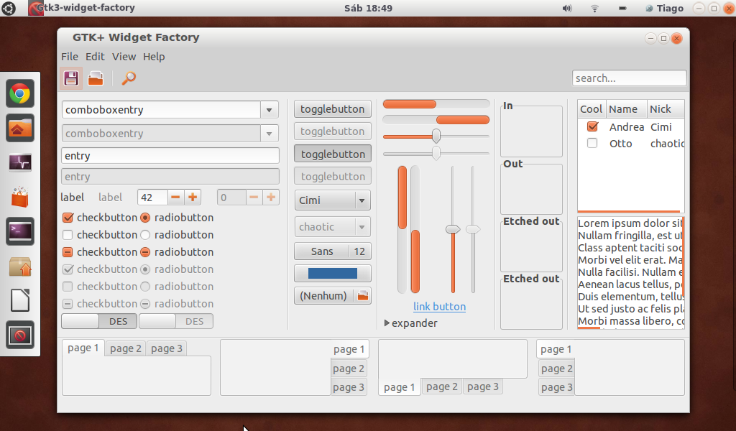Release the pressed third togglebutton
736x431 pixels.
coord(333,154)
